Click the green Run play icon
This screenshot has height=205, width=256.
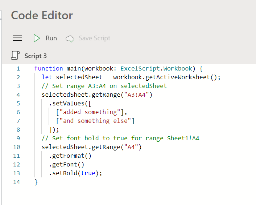37,38
